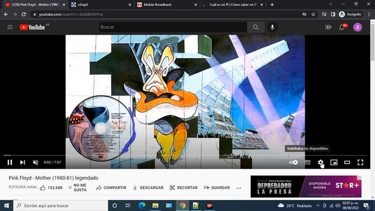Seek along the video progress bar

pyautogui.click(x=185, y=155)
